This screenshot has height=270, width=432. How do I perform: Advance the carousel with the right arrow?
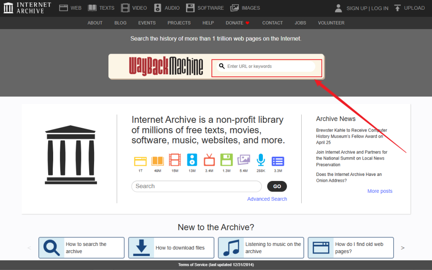[x=403, y=248]
